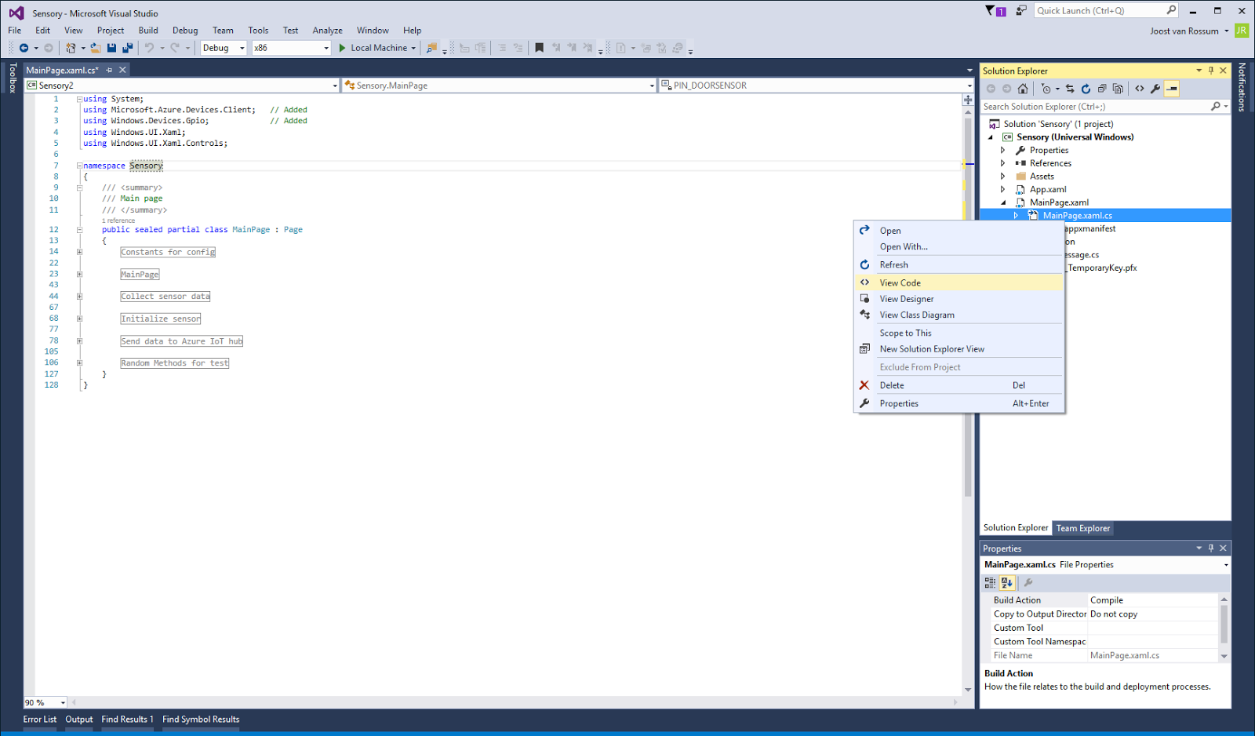Open the x86 platform dropdown
The image size is (1255, 736).
click(325, 48)
